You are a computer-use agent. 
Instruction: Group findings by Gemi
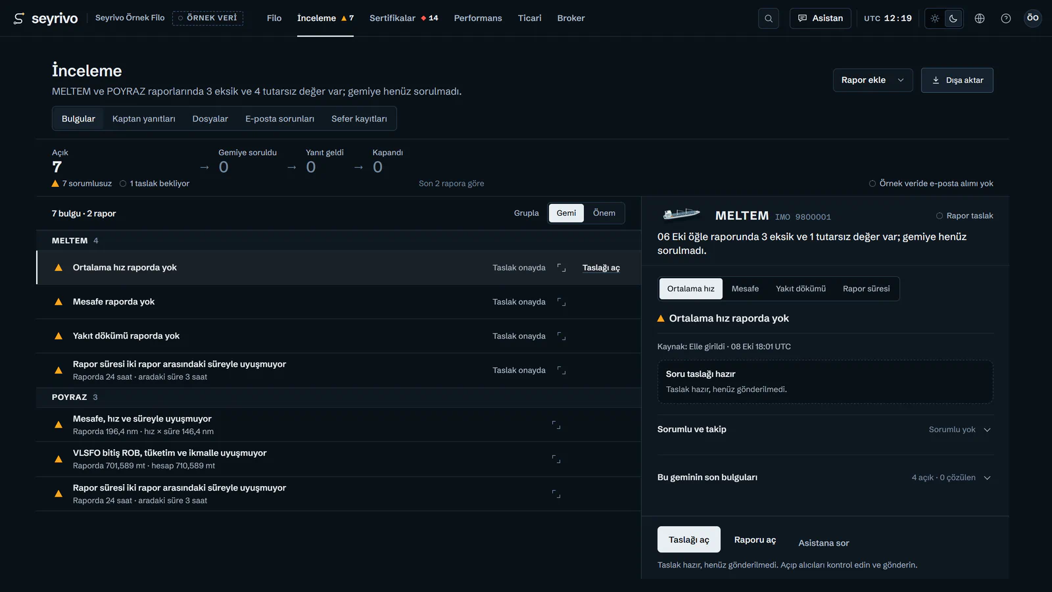pos(566,213)
